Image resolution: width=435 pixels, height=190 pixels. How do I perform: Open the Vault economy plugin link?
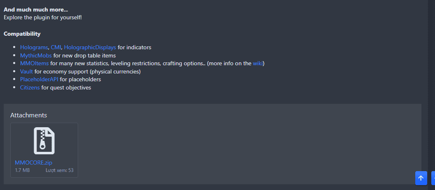tap(26, 71)
